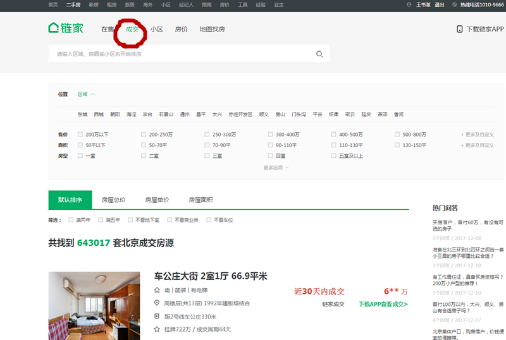Tick the 50平以下 area checkbox

(x=80, y=145)
